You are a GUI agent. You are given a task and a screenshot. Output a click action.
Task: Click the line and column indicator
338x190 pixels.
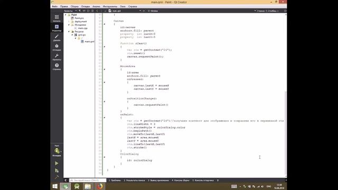268,11
